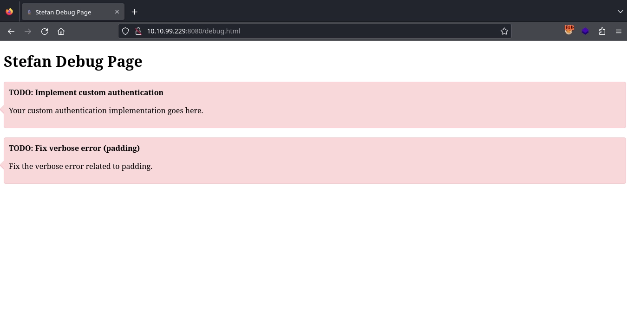Go forward to the next page
Screen dimensions: 627x312
(28, 31)
